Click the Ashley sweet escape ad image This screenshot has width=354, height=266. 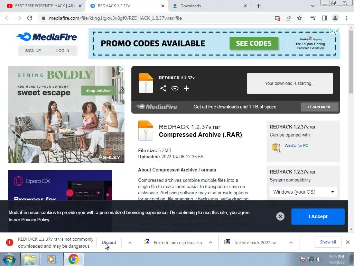[66, 114]
